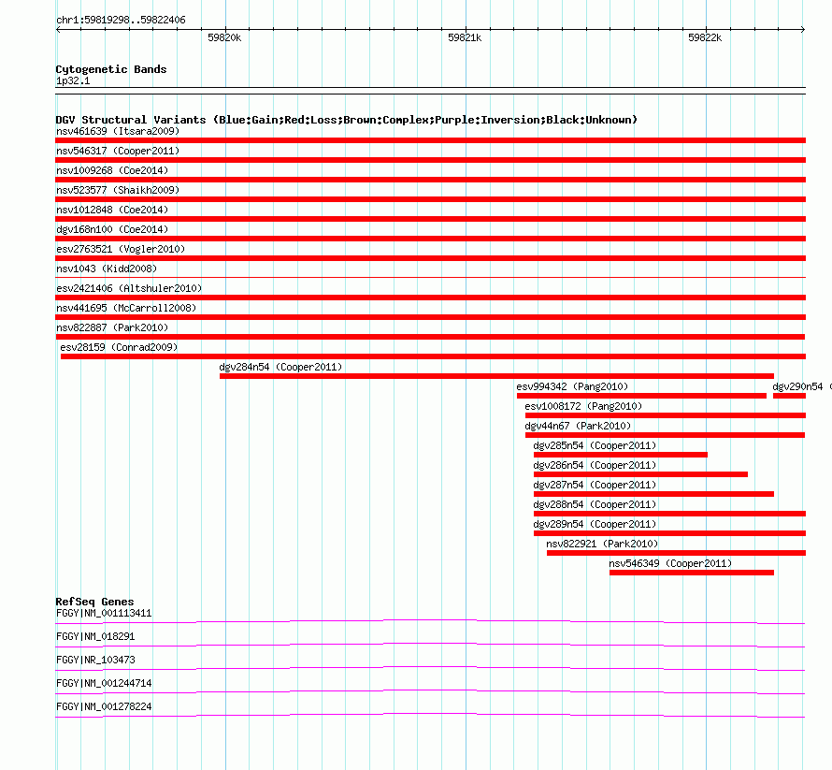Open the esv1008172 (Pang2010) label
The image size is (832, 770).
[583, 406]
